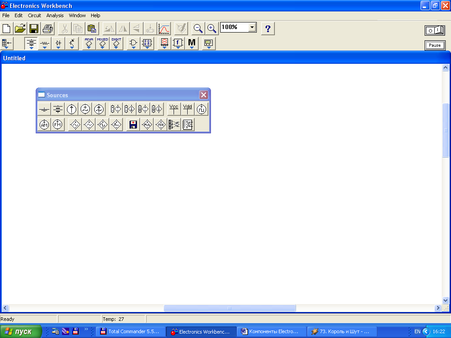This screenshot has height=338, width=451.
Task: Click the New file toolbar icon
Action: tap(7, 29)
